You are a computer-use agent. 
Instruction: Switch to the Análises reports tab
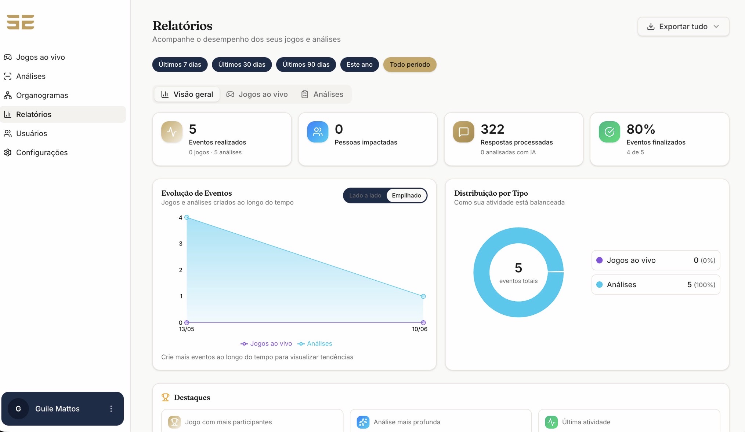click(322, 94)
